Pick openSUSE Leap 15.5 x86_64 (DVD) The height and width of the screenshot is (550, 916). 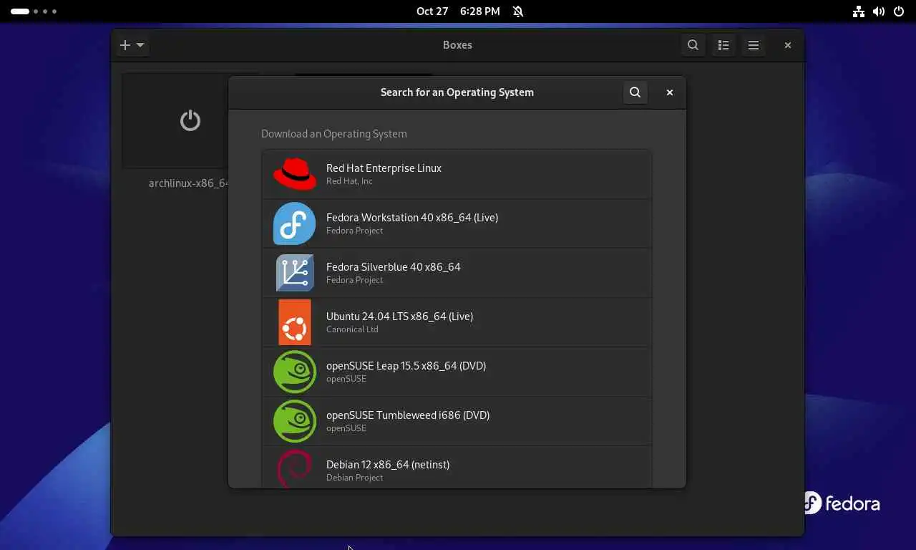(x=457, y=372)
